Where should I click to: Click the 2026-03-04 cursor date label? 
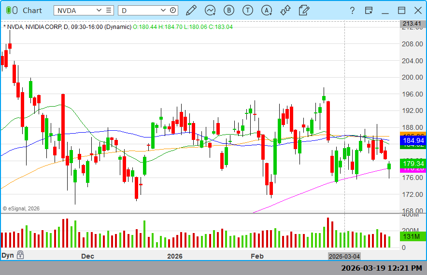pyautogui.click(x=344, y=256)
